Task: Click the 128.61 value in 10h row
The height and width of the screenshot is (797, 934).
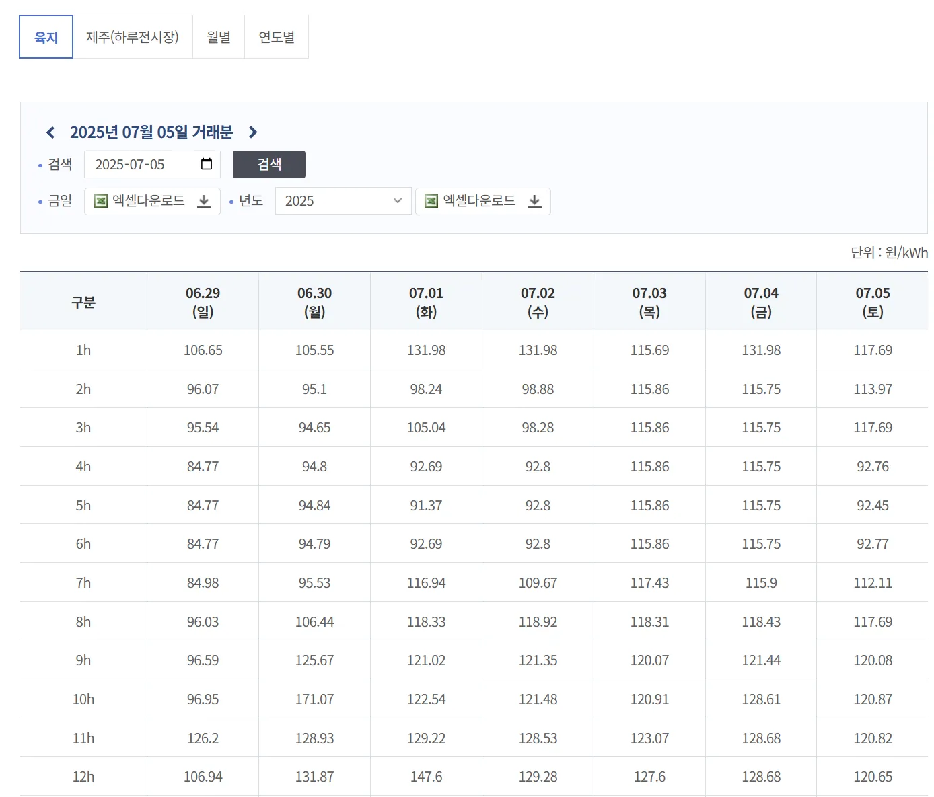Action: click(761, 699)
